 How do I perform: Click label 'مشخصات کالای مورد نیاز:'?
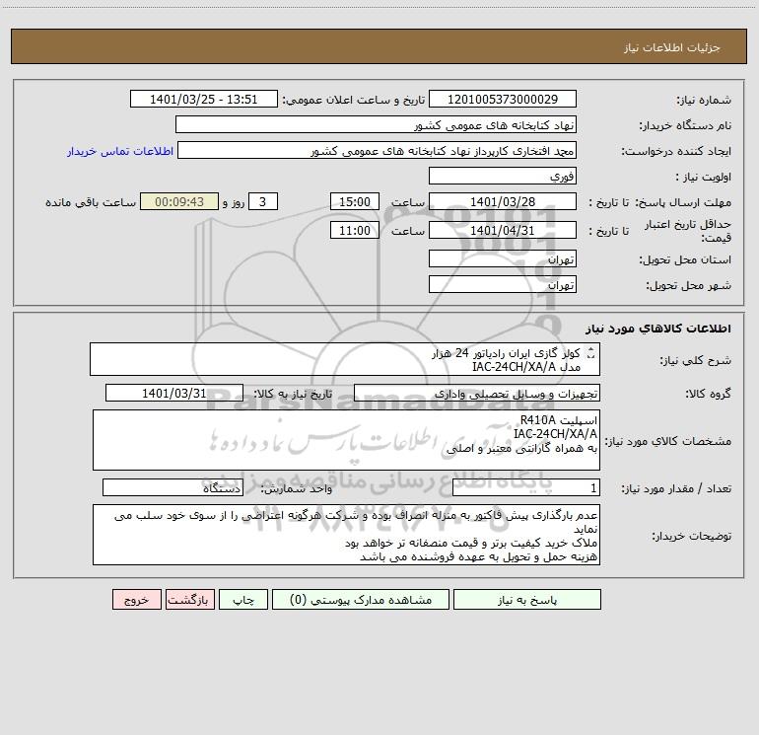(x=668, y=441)
